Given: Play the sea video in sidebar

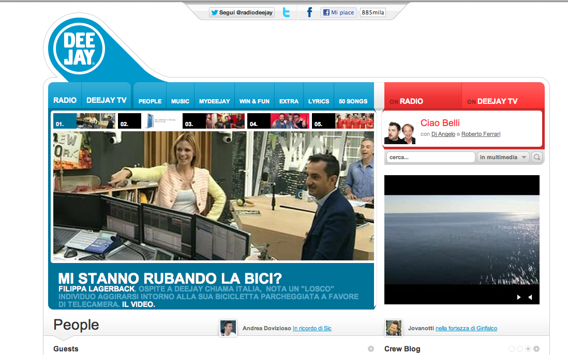Looking at the screenshot, I should click(519, 297).
